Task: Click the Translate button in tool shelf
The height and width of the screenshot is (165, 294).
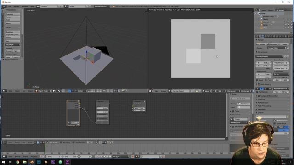Action: click(x=13, y=14)
